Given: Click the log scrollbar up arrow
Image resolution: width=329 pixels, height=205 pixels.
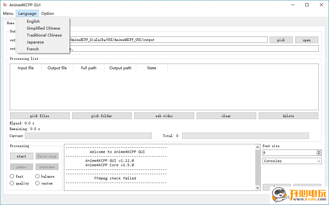Looking at the screenshot, I should (258, 147).
